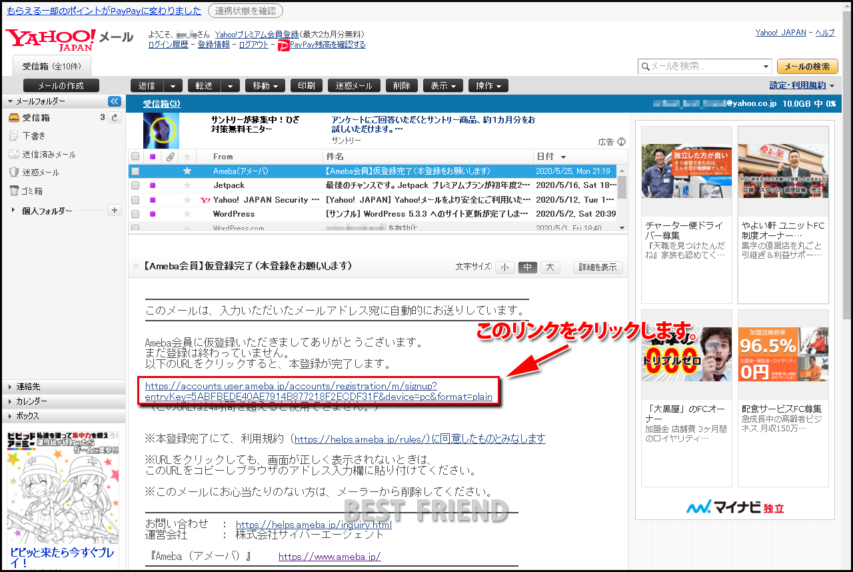Click the unread marker column header
Image resolution: width=853 pixels, height=572 pixels.
tap(153, 157)
